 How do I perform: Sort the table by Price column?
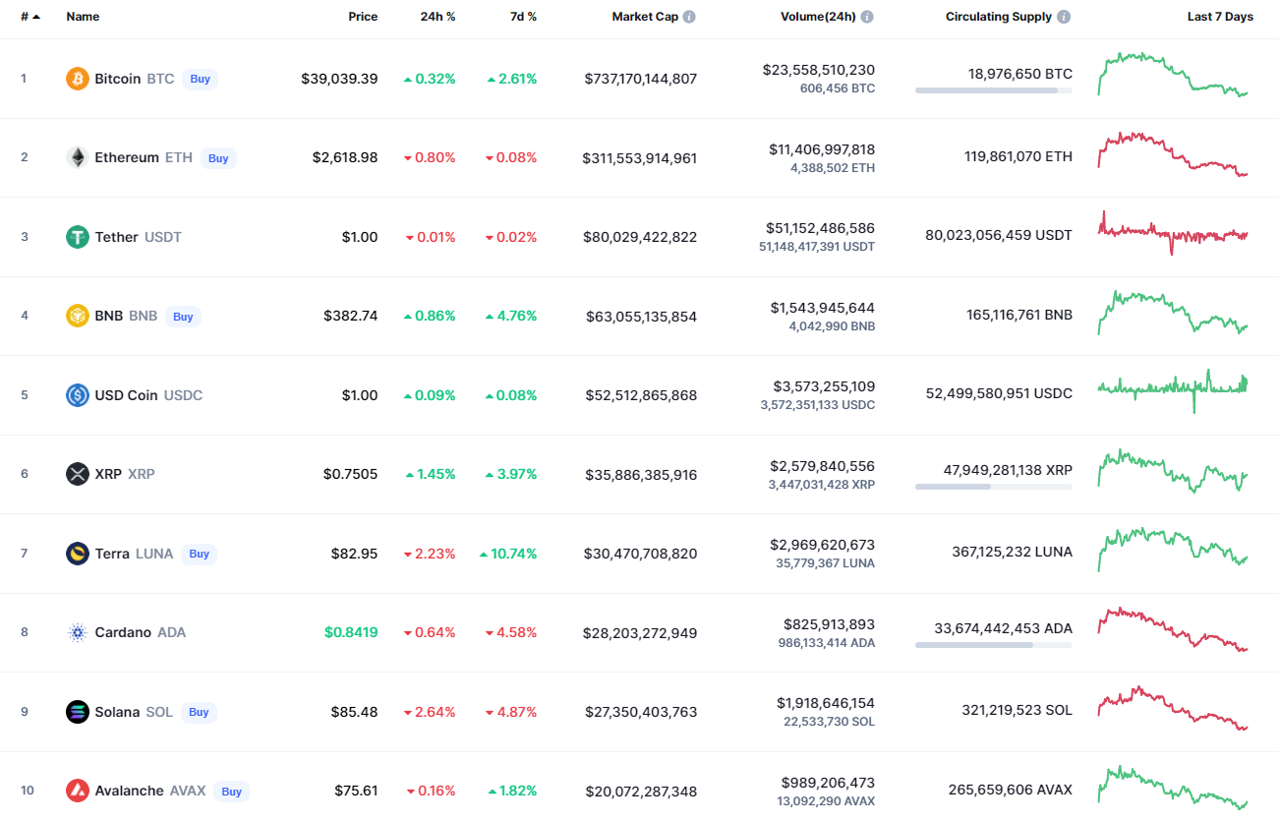(x=363, y=17)
